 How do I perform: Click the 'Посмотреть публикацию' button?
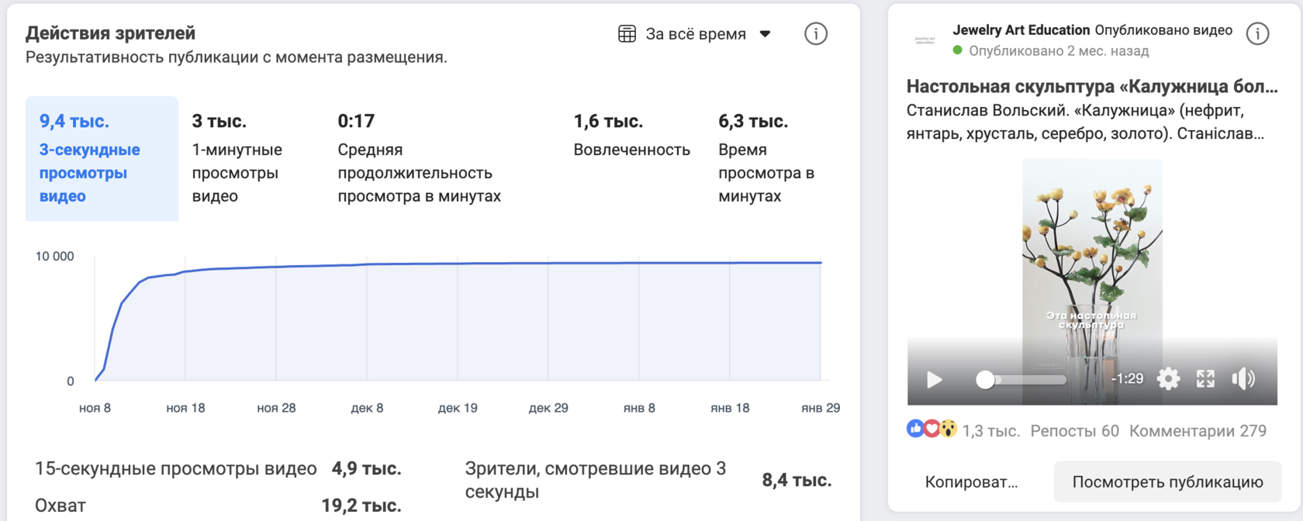click(x=1167, y=482)
